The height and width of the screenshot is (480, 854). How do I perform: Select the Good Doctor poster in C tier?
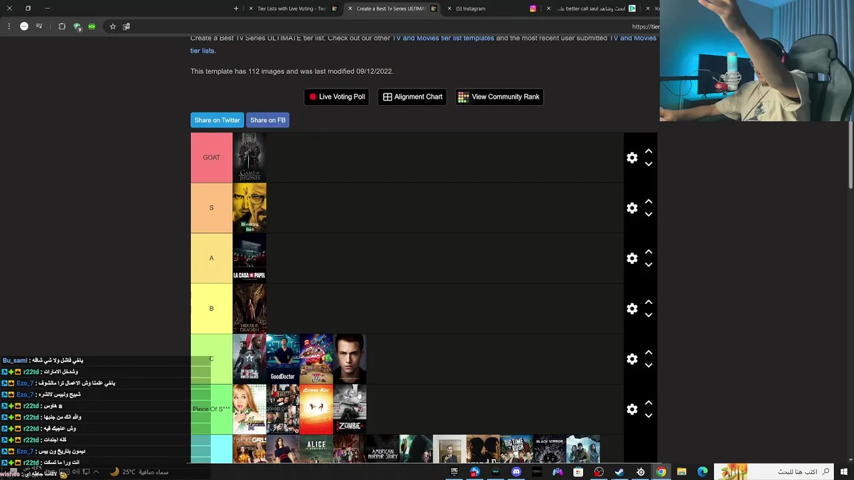pyautogui.click(x=283, y=359)
